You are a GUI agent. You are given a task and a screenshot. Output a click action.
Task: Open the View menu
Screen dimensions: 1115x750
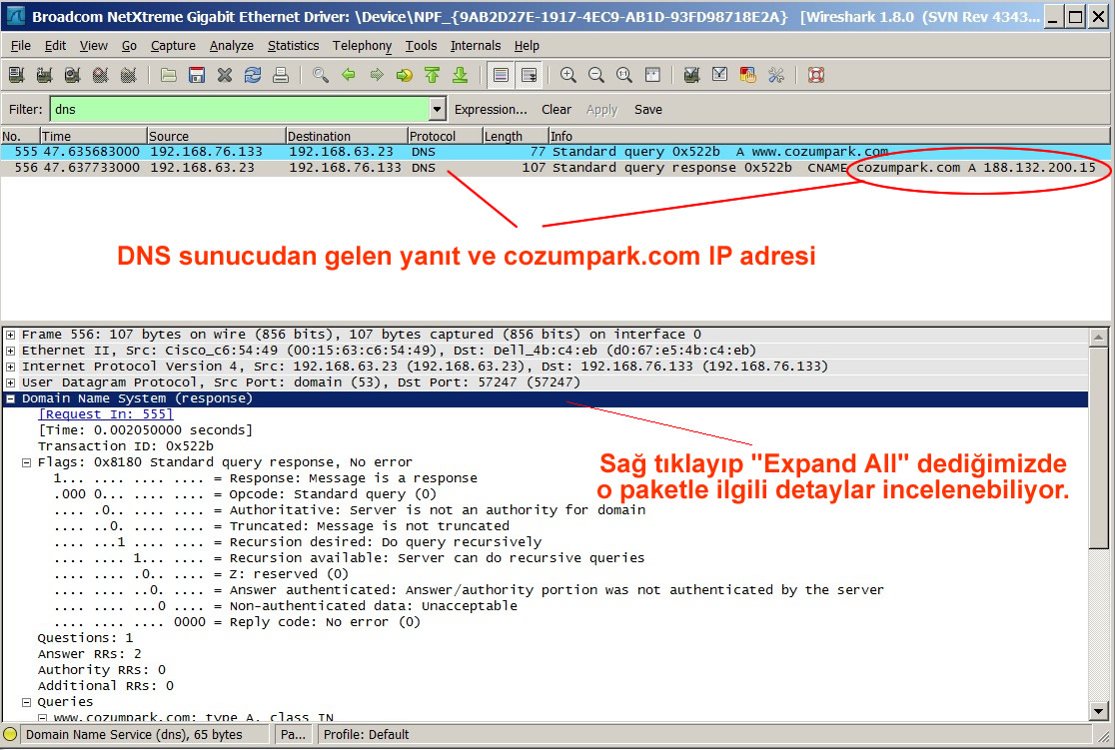pyautogui.click(x=94, y=46)
